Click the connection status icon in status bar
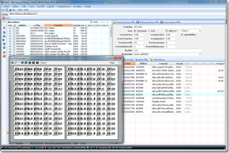Viewport: 229px width, 153px height. (x=3, y=148)
